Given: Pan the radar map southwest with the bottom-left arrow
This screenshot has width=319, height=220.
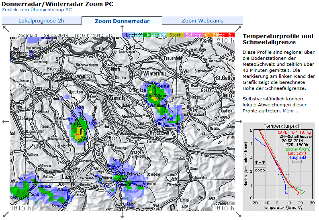Looking at the screenshot, I should pyautogui.click(x=6, y=214).
